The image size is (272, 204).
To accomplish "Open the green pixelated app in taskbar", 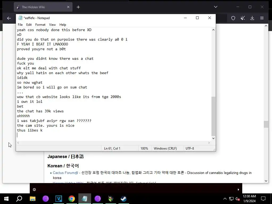I will point(111,199).
